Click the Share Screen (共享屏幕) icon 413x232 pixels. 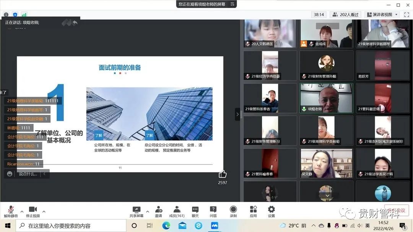tap(136, 209)
